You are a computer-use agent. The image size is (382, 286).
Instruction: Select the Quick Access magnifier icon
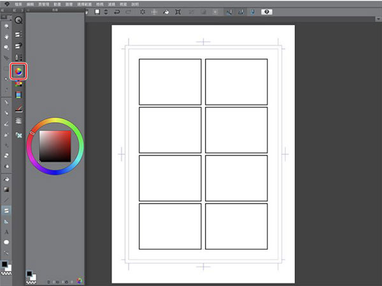(18, 20)
